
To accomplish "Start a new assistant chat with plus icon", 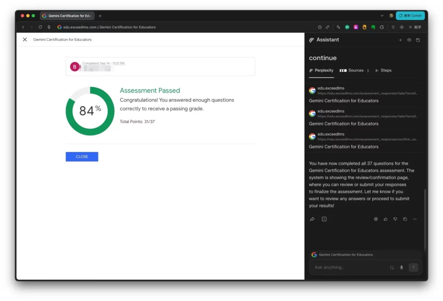I will [x=400, y=40].
